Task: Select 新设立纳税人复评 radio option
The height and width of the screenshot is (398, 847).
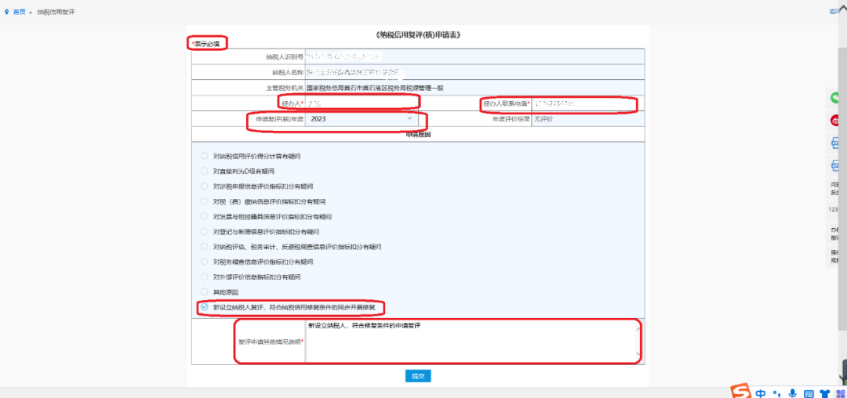Action: coord(205,308)
